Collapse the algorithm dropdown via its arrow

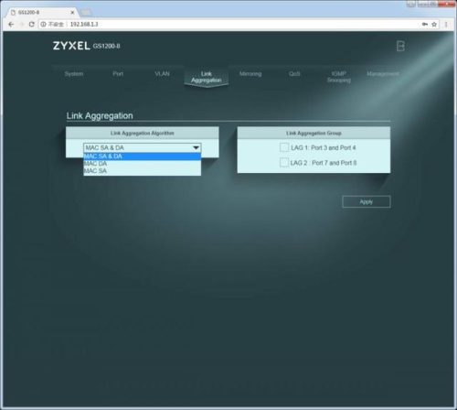click(196, 148)
